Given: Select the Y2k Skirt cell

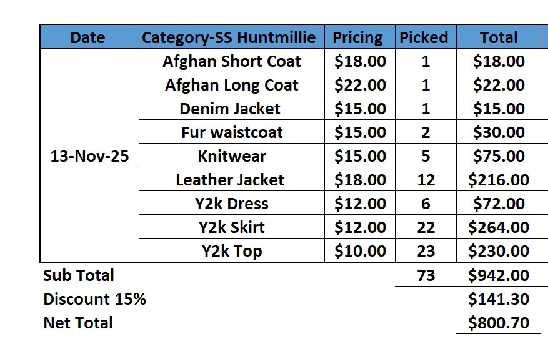Looking at the screenshot, I should [x=231, y=227].
